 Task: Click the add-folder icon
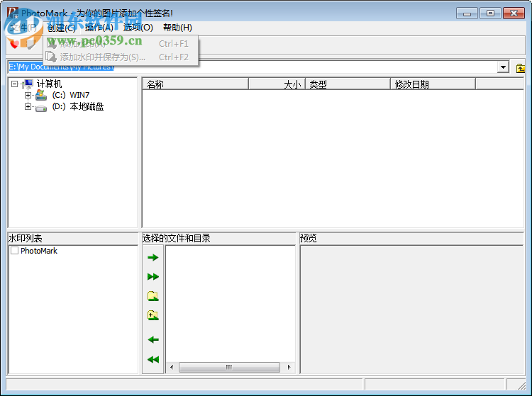click(153, 296)
